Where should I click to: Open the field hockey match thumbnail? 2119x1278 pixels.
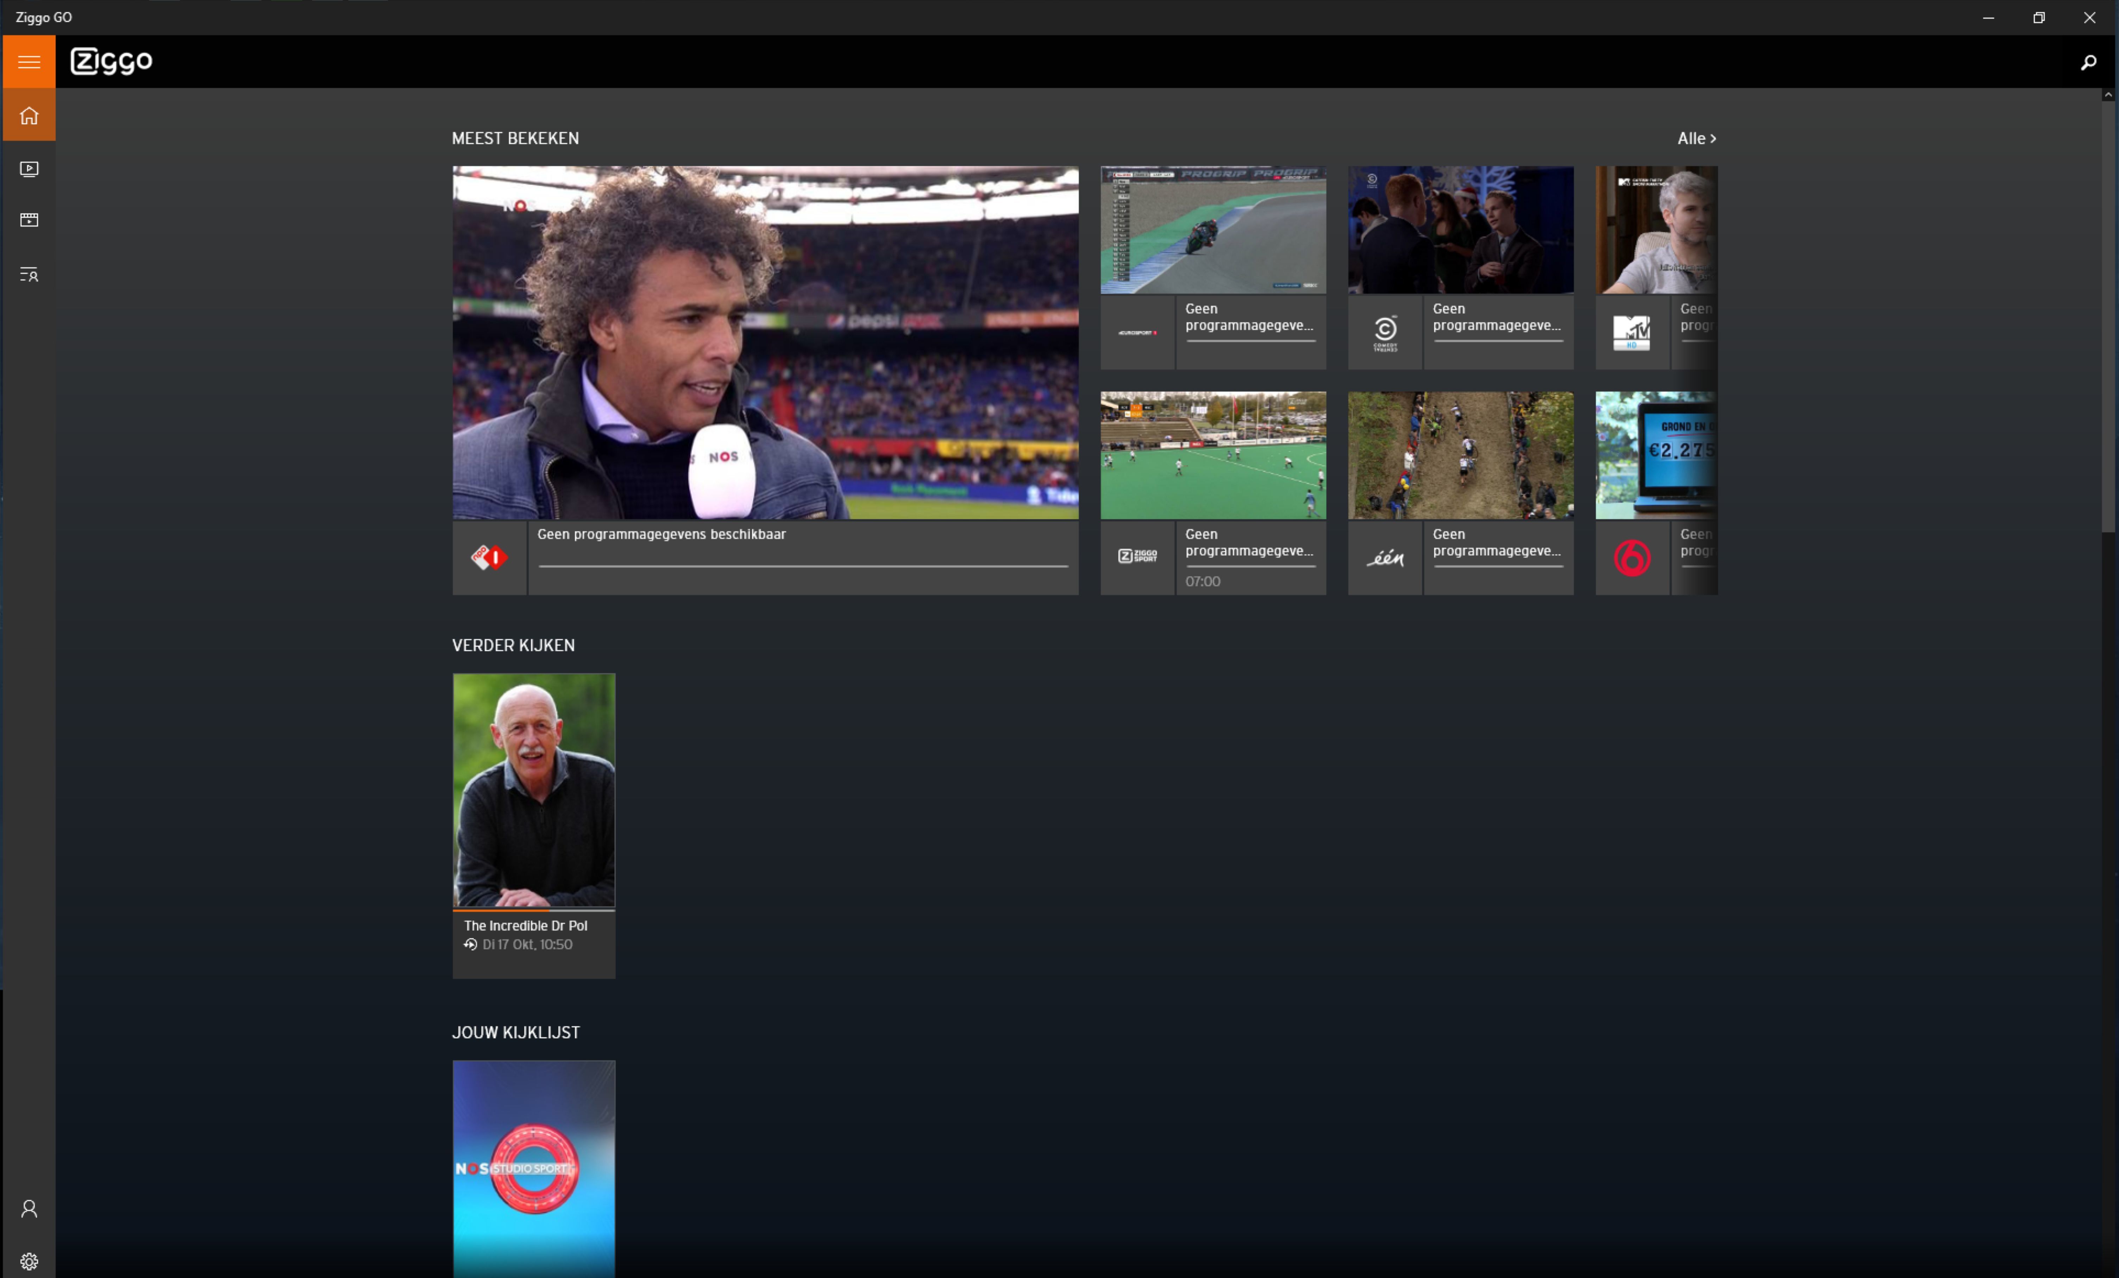1214,456
